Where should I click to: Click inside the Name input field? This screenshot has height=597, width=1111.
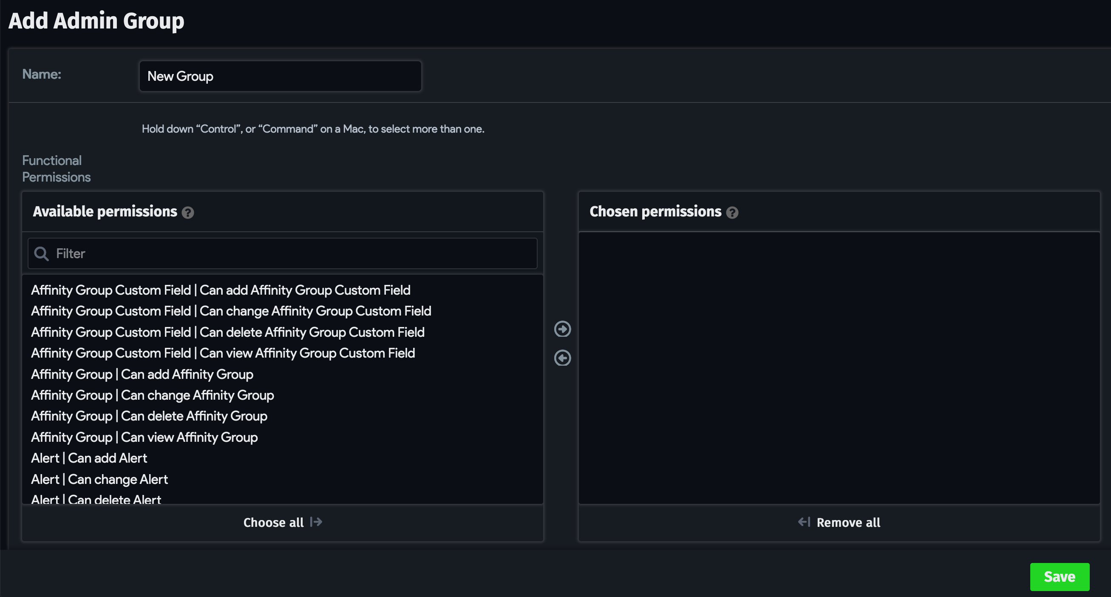280,76
